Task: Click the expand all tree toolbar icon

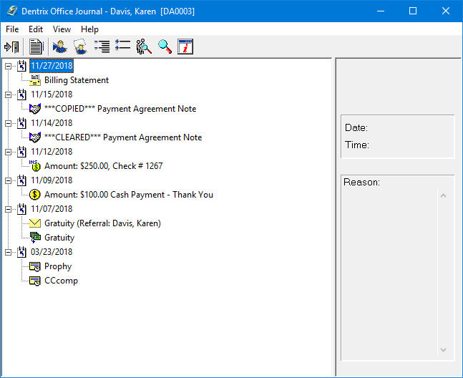Action: [102, 47]
